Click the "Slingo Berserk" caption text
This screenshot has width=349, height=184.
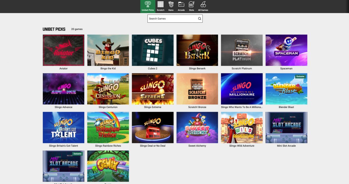[197, 68]
